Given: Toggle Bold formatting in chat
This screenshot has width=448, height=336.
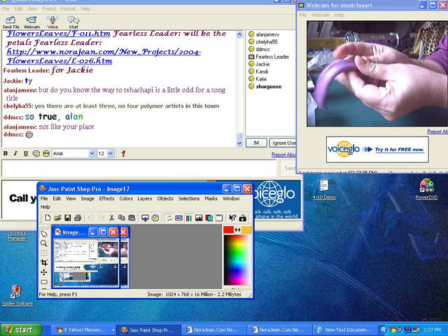Looking at the screenshot, I should click(x=6, y=153).
